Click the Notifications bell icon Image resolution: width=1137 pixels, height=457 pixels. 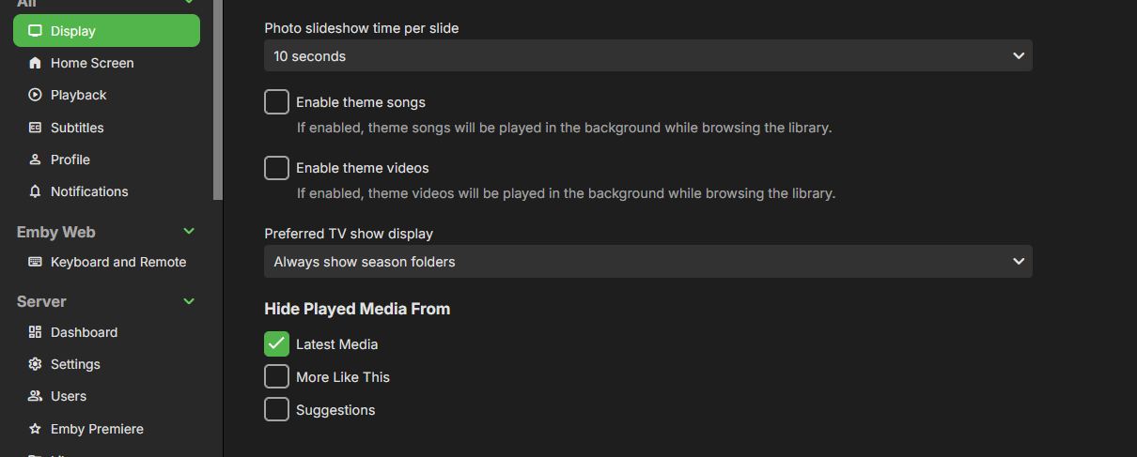36,191
